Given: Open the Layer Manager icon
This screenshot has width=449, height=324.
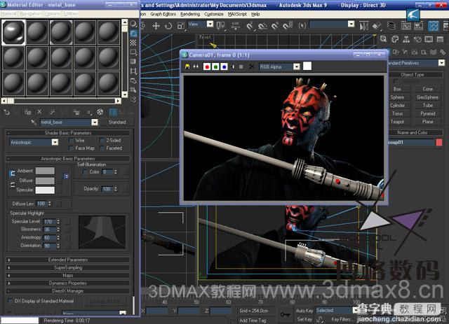Looking at the screenshot, I should 391,26.
